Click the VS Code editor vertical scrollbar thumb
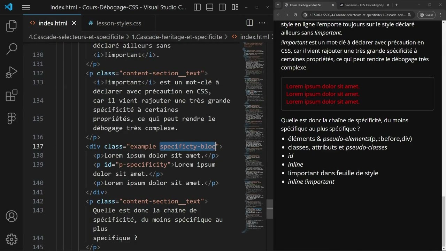Image resolution: width=446 pixels, height=251 pixels. pyautogui.click(x=270, y=209)
